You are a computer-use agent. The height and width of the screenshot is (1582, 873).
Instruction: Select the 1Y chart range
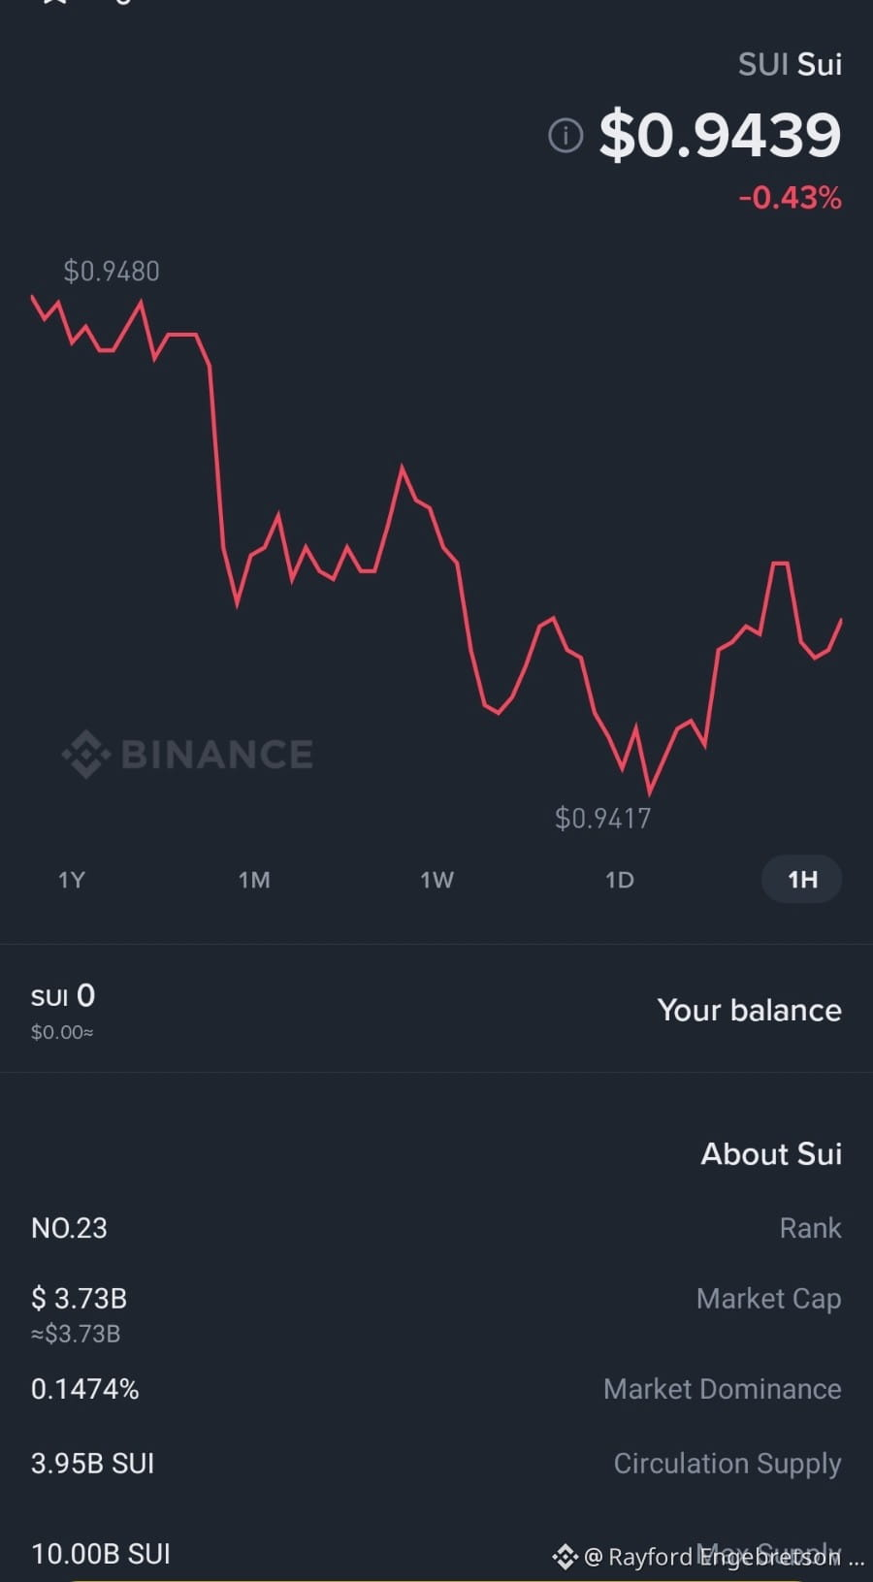click(72, 880)
